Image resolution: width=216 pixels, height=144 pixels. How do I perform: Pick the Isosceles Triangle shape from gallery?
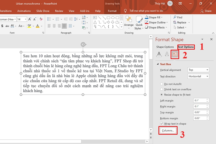click(95, 22)
